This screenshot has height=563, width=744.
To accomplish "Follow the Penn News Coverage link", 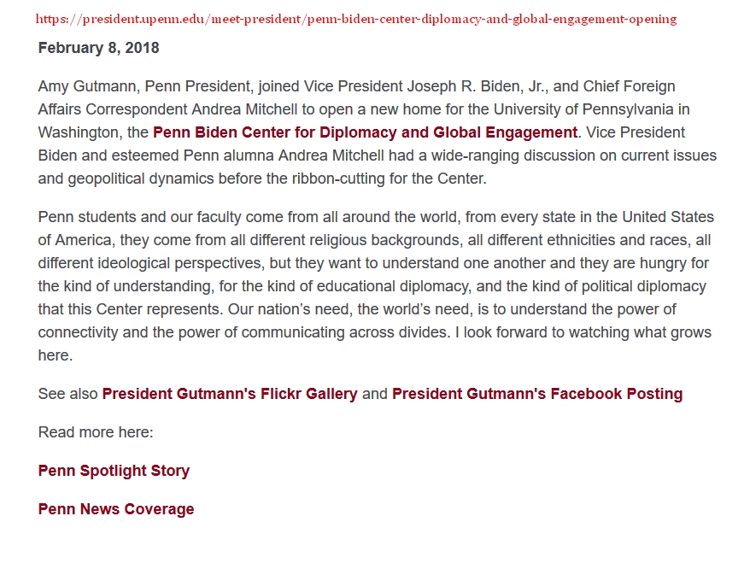I will tap(116, 509).
